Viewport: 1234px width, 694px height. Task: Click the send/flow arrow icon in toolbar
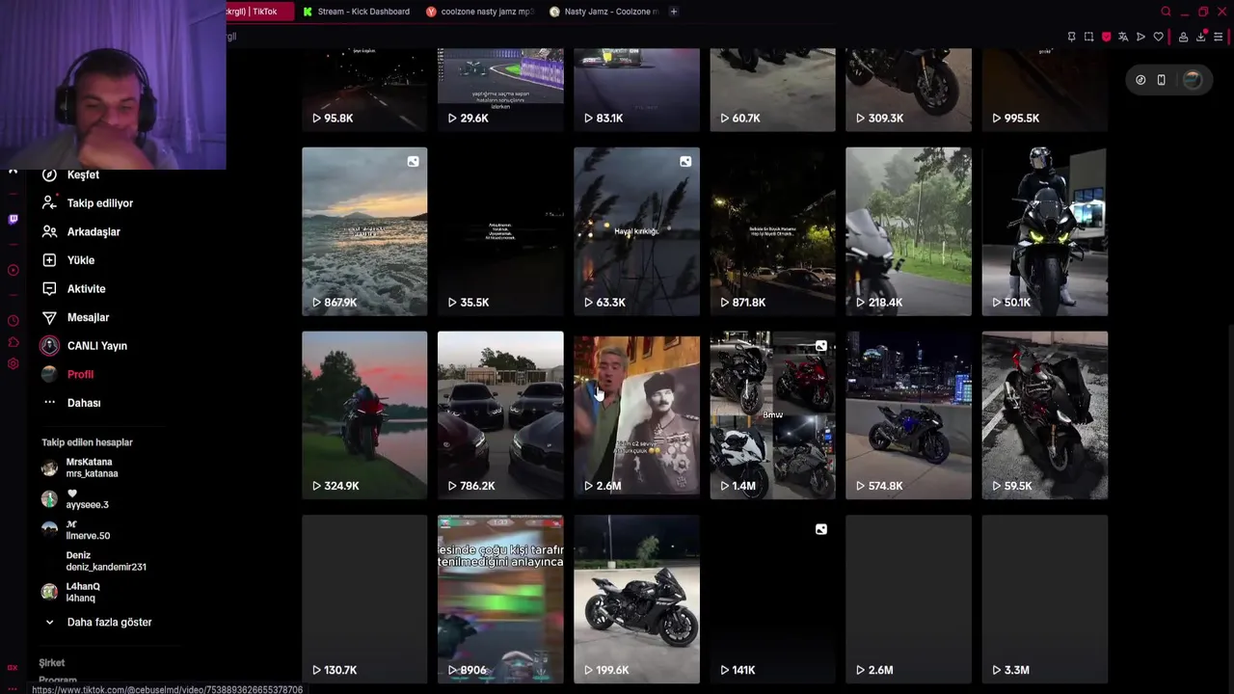(x=1140, y=37)
